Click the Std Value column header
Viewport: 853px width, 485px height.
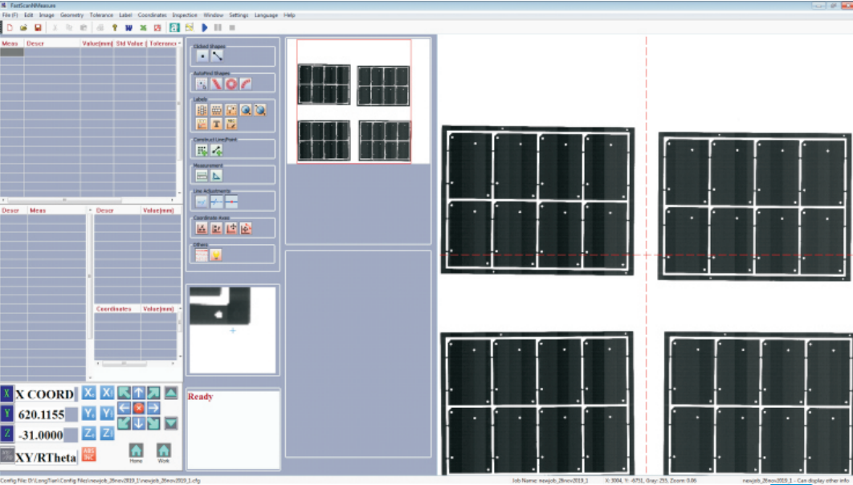129,43
